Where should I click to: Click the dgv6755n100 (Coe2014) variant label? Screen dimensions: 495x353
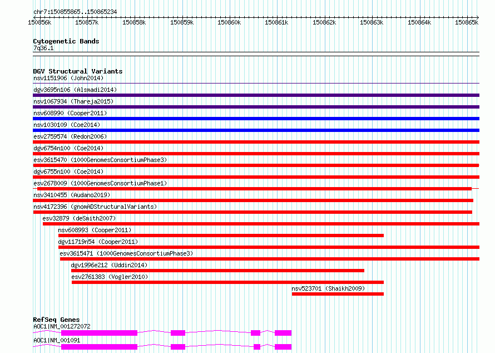click(68, 171)
